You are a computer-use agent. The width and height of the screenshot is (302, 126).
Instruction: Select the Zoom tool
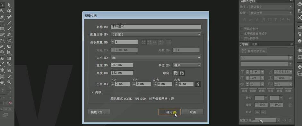(x=9, y=82)
